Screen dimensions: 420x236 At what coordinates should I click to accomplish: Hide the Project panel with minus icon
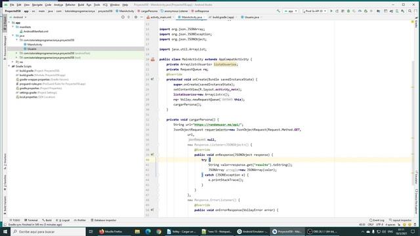click(142, 17)
